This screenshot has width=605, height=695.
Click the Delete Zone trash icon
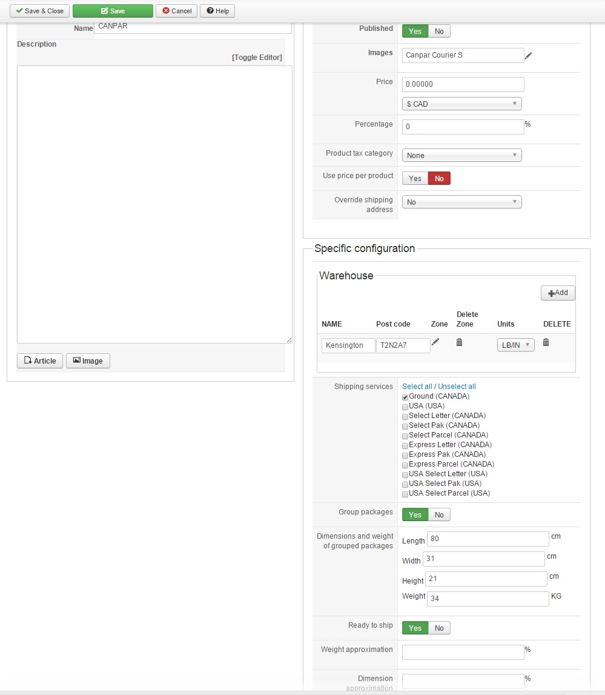pyautogui.click(x=459, y=342)
